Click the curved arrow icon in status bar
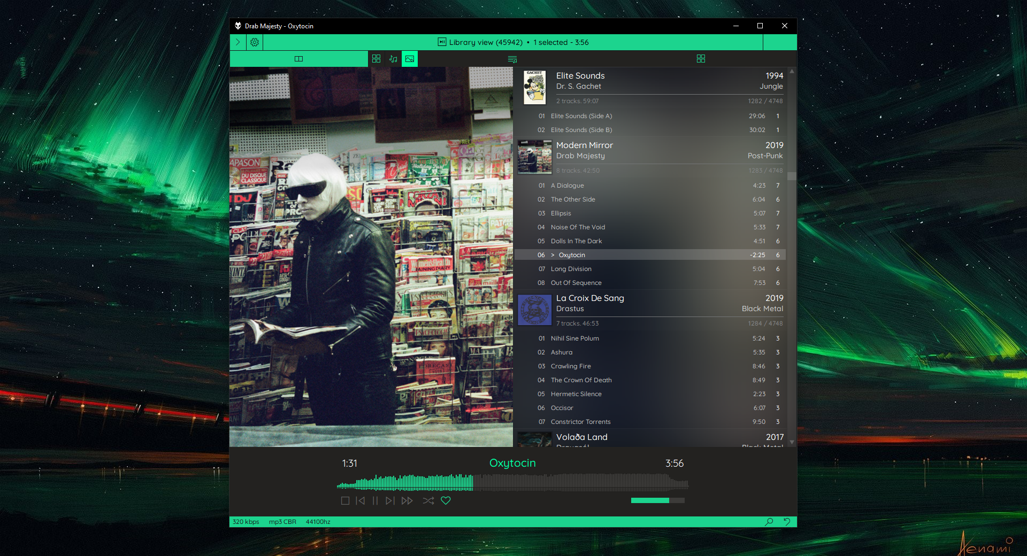 (x=787, y=522)
